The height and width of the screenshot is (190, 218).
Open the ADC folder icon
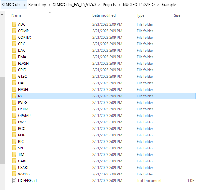14,24
